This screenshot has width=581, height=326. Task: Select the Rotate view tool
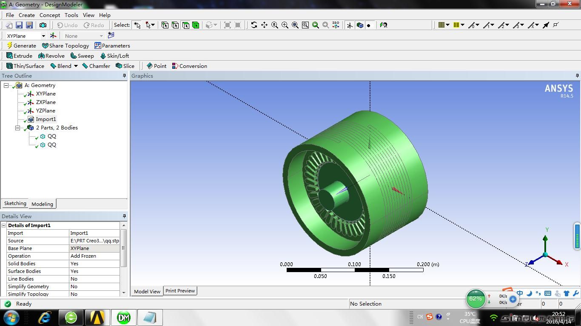click(254, 25)
